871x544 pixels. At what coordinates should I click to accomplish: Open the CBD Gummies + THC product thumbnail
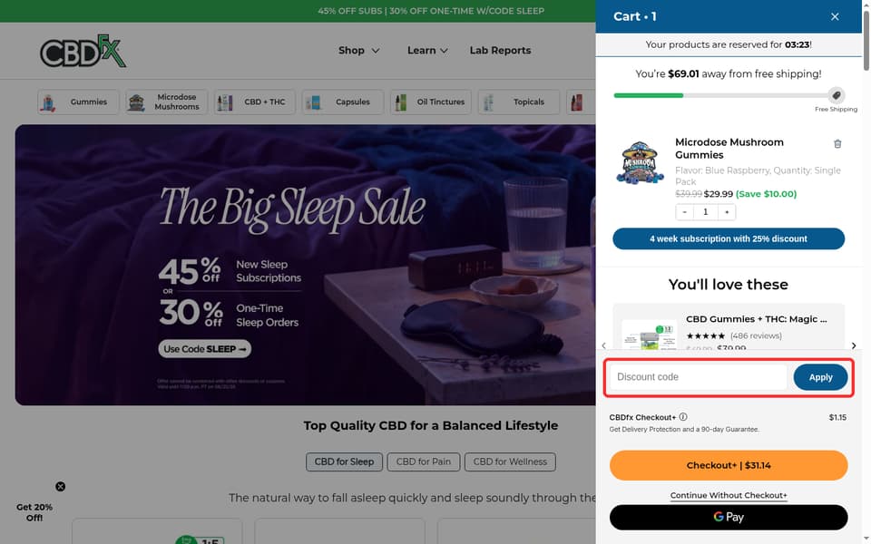pos(650,335)
